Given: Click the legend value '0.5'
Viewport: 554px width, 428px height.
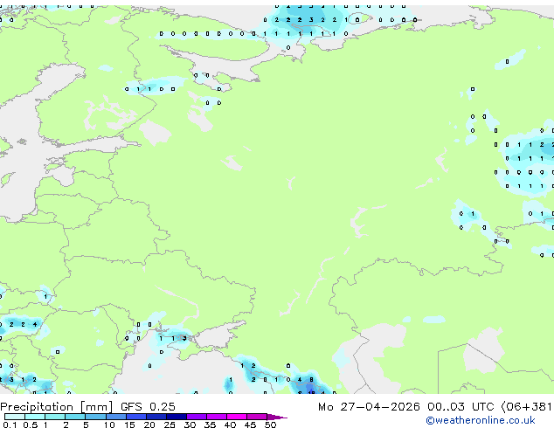Looking at the screenshot, I should click(31, 425).
